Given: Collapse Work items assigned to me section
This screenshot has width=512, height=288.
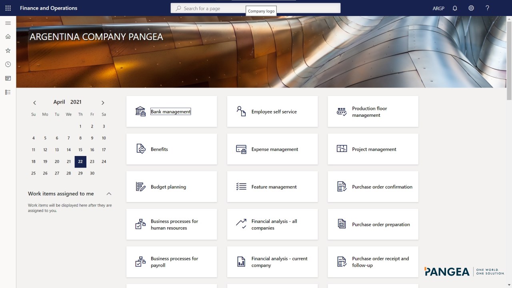Looking at the screenshot, I should 109,194.
